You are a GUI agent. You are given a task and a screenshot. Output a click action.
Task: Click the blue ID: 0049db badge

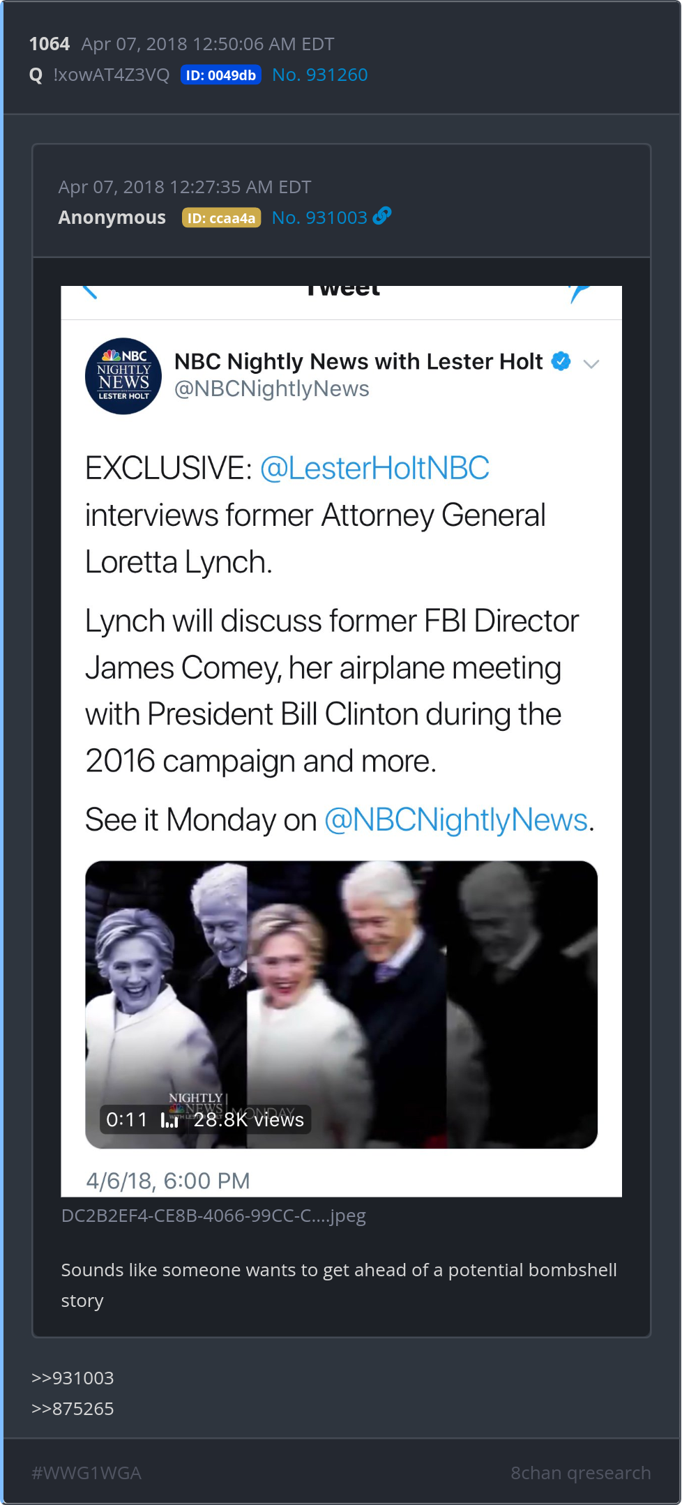tap(220, 75)
